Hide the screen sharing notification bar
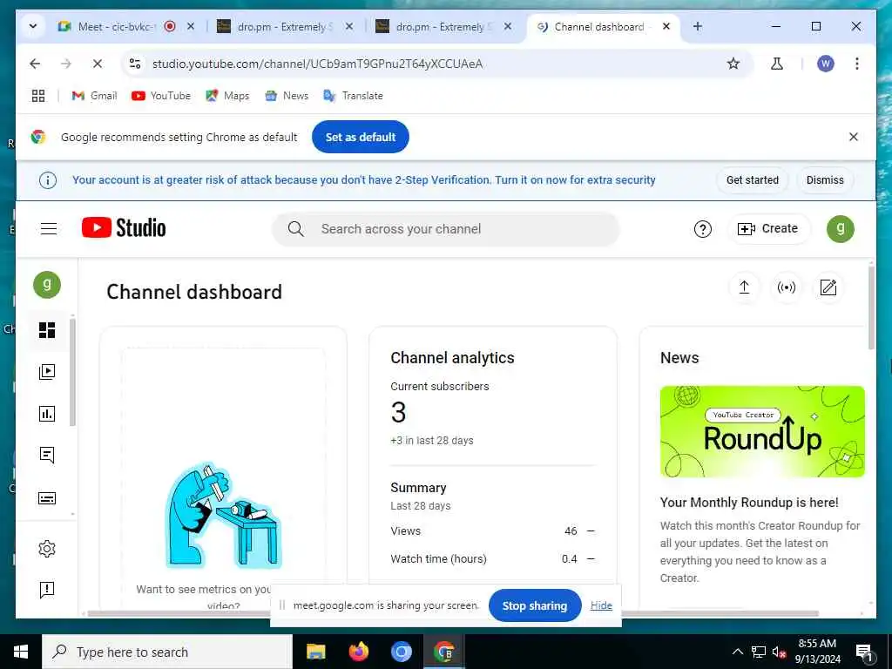 point(601,606)
